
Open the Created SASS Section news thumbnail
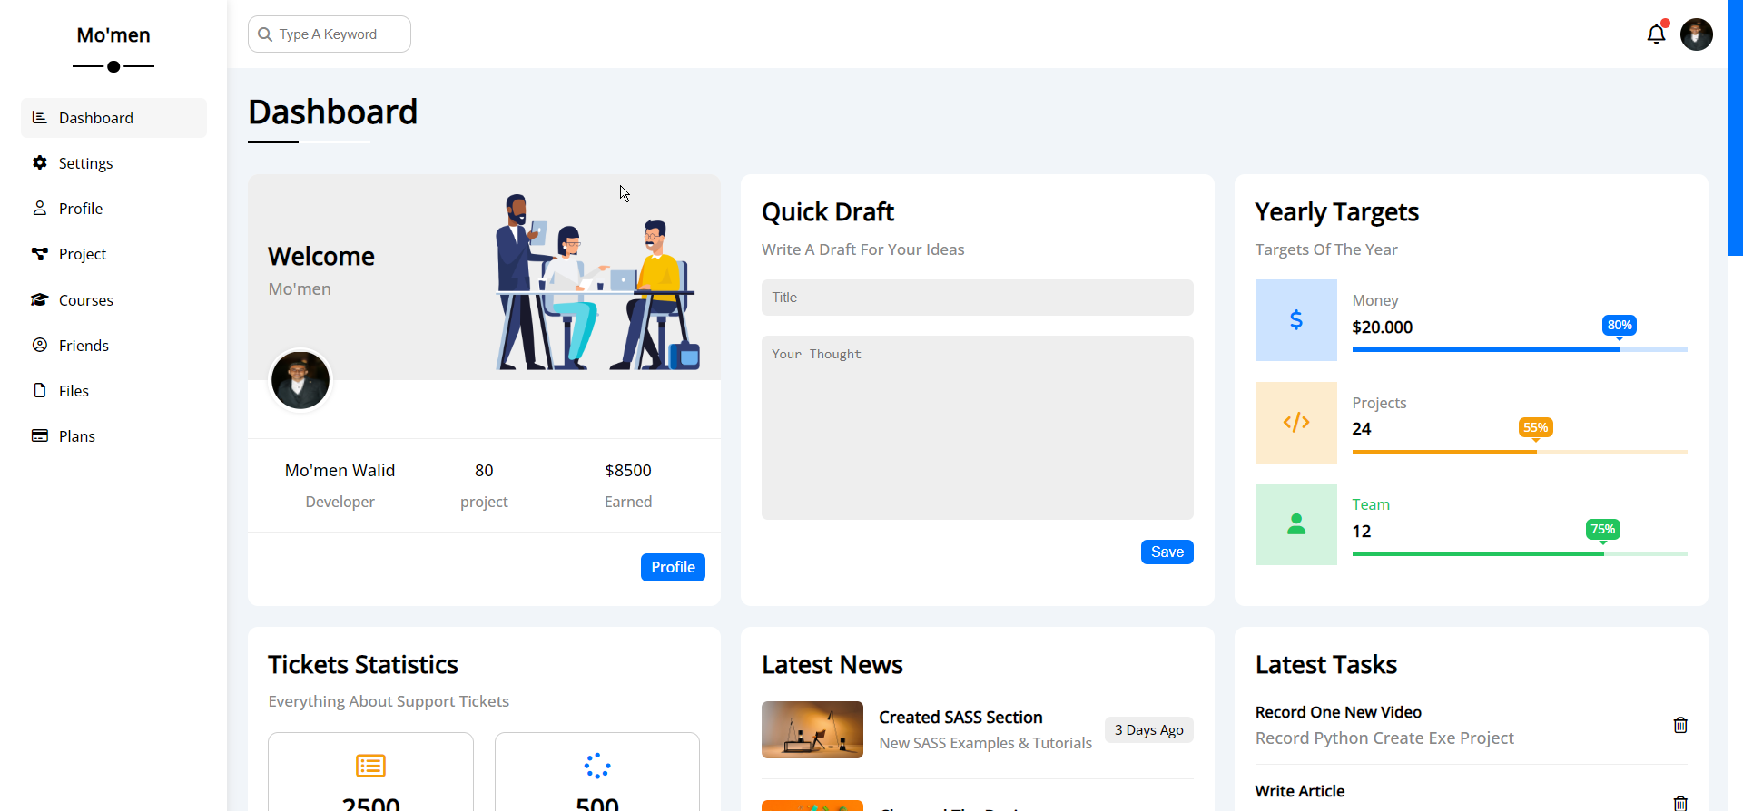[812, 729]
